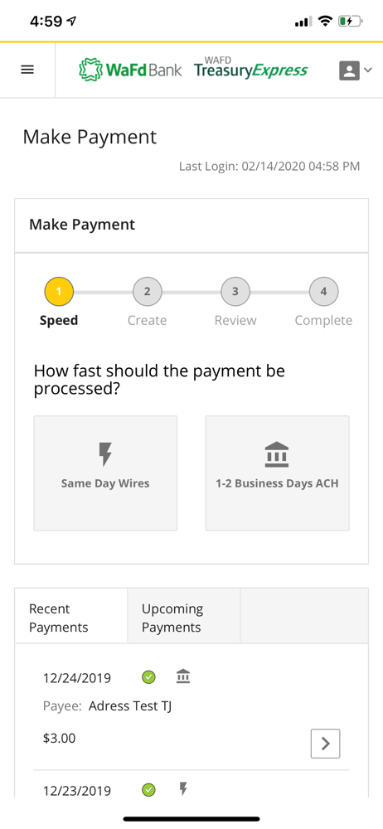Tap the bank icon in ACH option

click(x=277, y=455)
